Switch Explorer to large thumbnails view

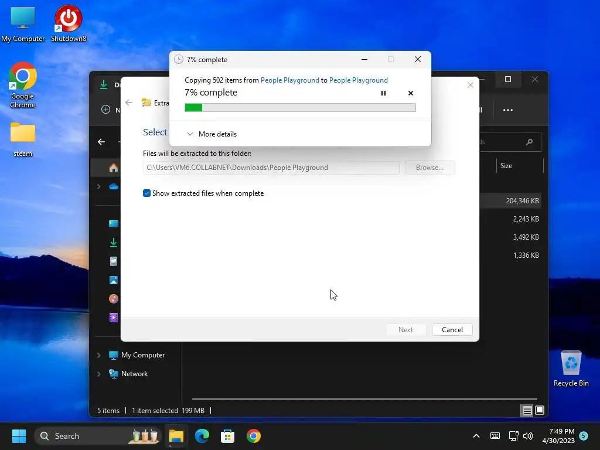[540, 411]
